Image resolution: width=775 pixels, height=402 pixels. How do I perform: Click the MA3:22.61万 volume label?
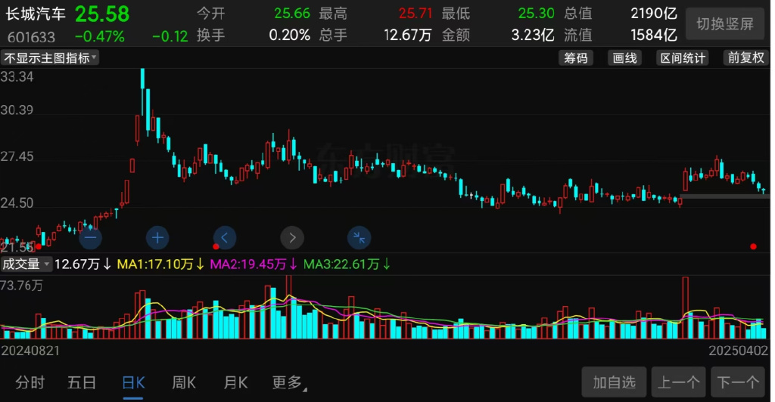point(347,264)
